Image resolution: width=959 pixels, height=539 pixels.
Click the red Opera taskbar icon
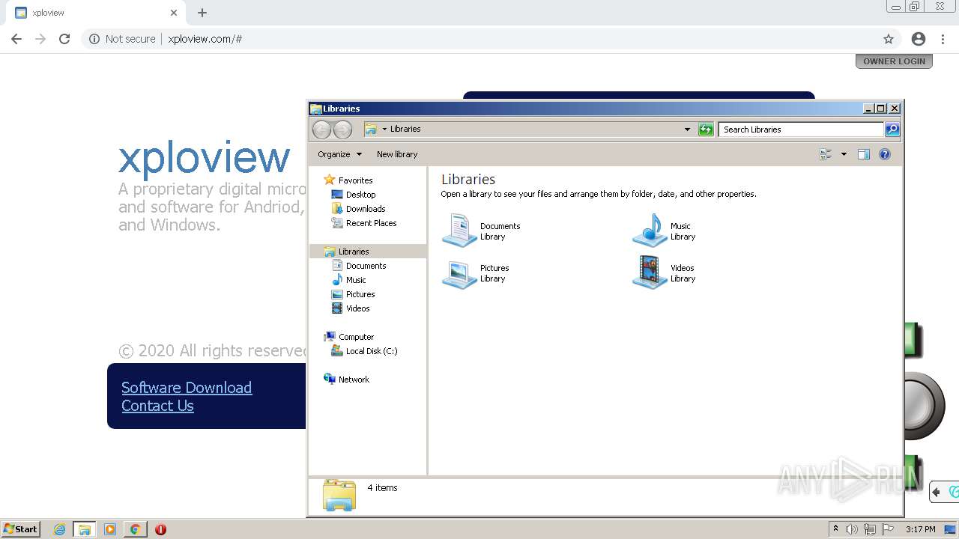pos(160,529)
